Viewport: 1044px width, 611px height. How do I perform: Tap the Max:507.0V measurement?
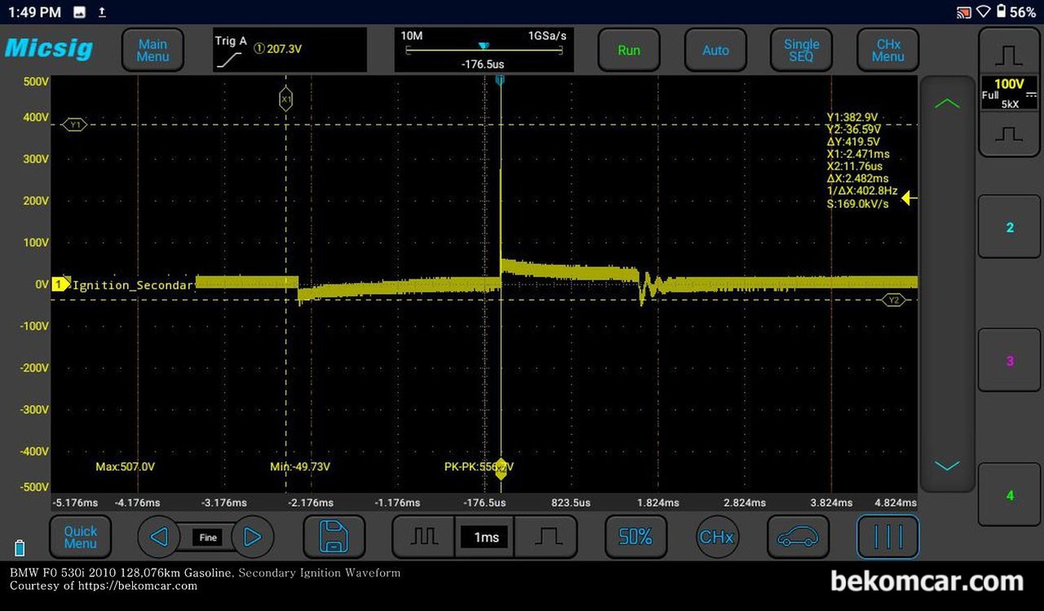125,467
